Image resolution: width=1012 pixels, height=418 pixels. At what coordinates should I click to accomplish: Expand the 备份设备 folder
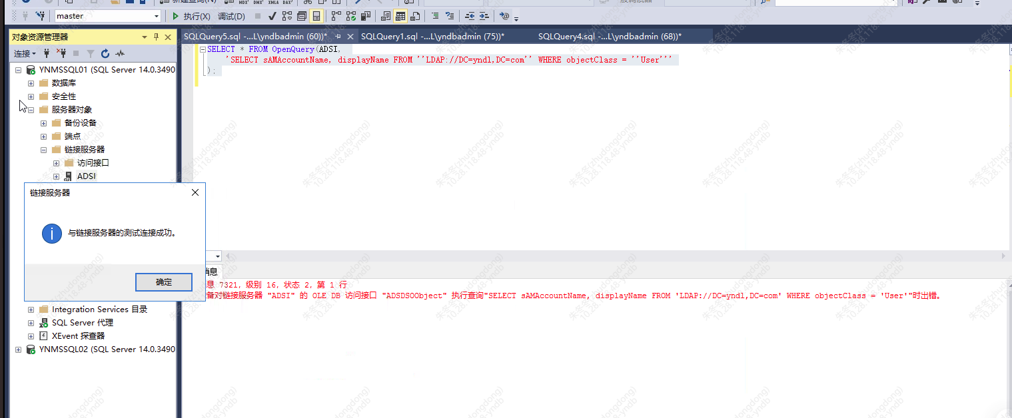point(44,123)
